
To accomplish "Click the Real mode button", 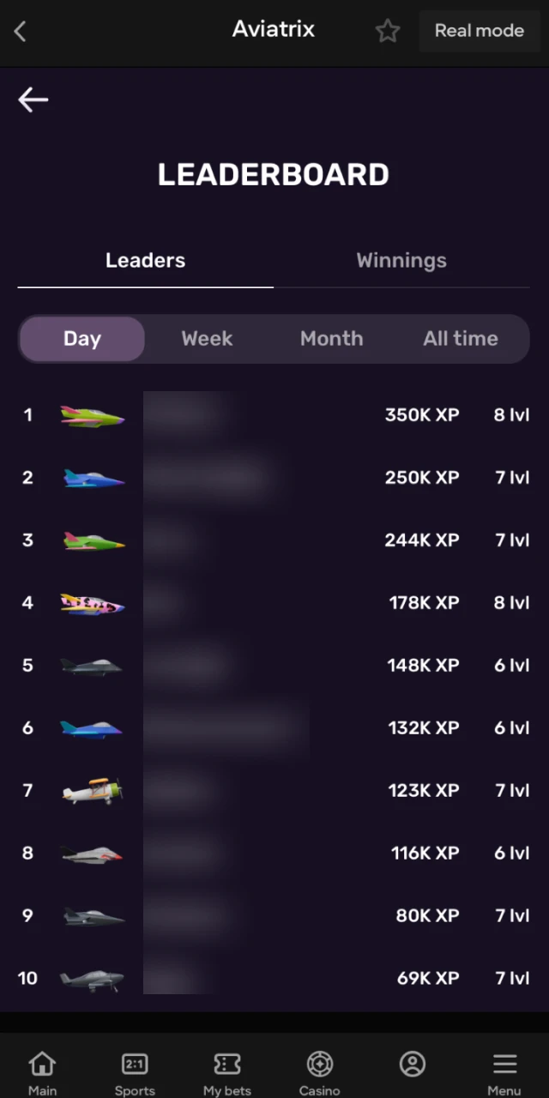I will pos(480,30).
